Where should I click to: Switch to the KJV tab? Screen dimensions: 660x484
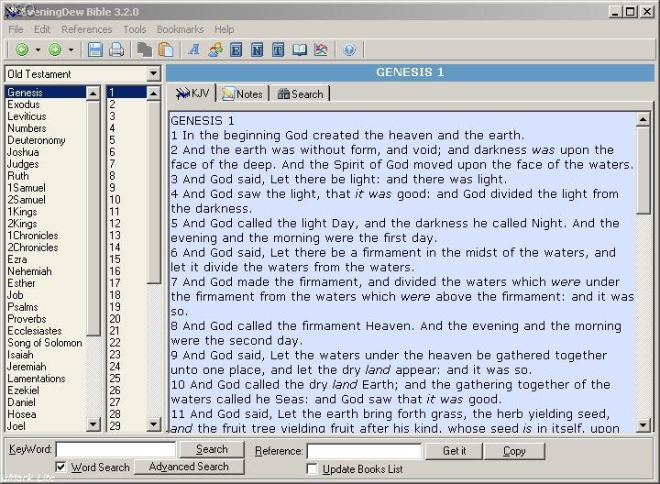(192, 93)
